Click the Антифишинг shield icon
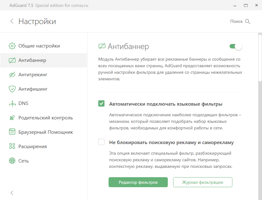Image resolution: width=262 pixels, height=200 pixels. (x=12, y=89)
